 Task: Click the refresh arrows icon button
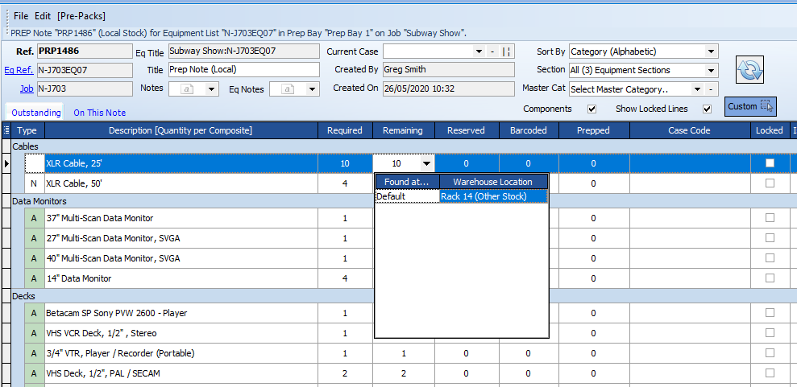coord(750,70)
